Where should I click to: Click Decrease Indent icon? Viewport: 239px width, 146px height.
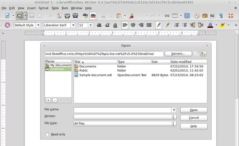coord(193,25)
